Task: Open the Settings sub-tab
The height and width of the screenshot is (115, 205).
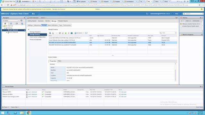Action: [30, 25]
